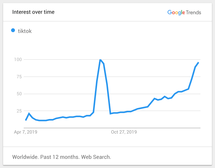Click the Web Search text in footer
The width and height of the screenshot is (215, 168).
tap(96, 157)
